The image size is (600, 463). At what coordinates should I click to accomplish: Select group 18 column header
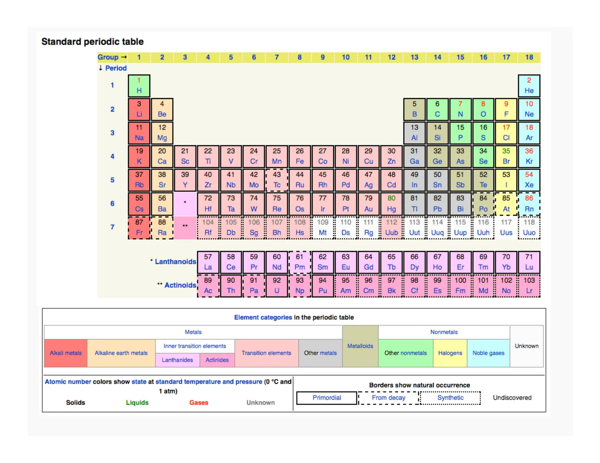pos(529,57)
